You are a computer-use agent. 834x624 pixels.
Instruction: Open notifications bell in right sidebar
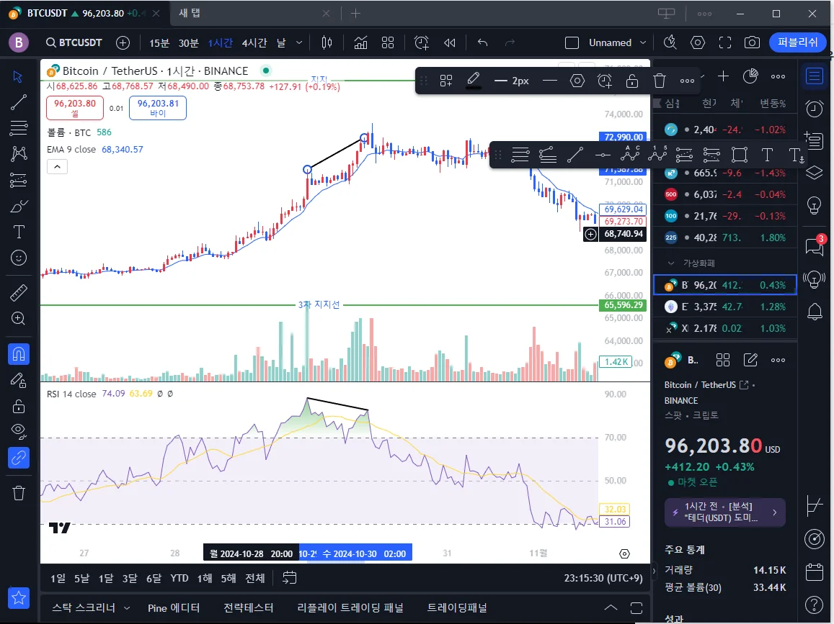tap(815, 312)
